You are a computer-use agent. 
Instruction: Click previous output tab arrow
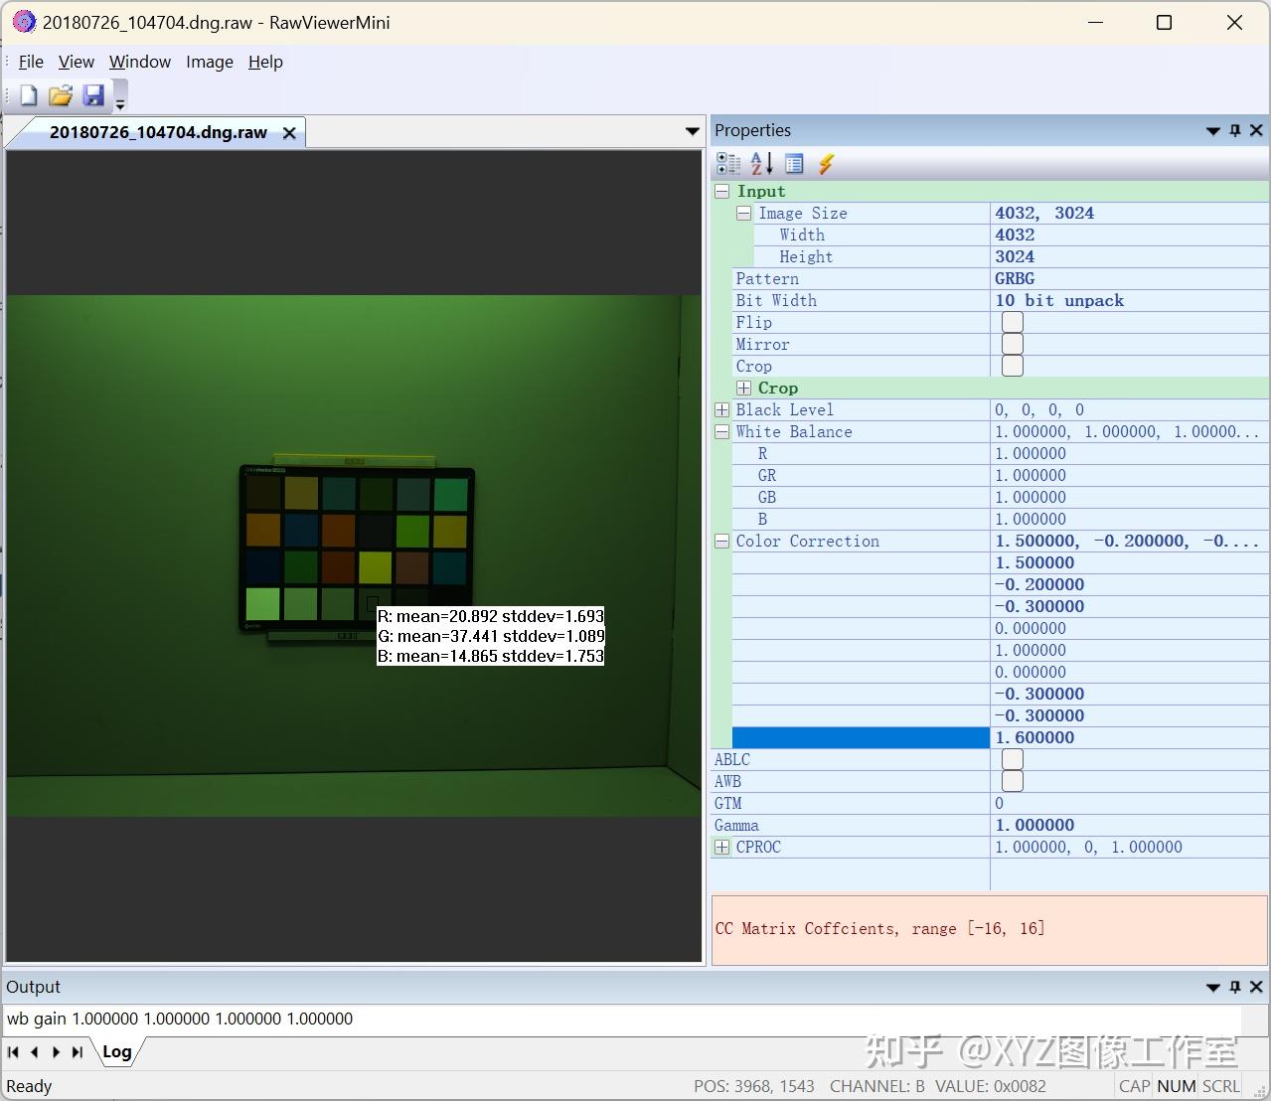[x=35, y=1051]
